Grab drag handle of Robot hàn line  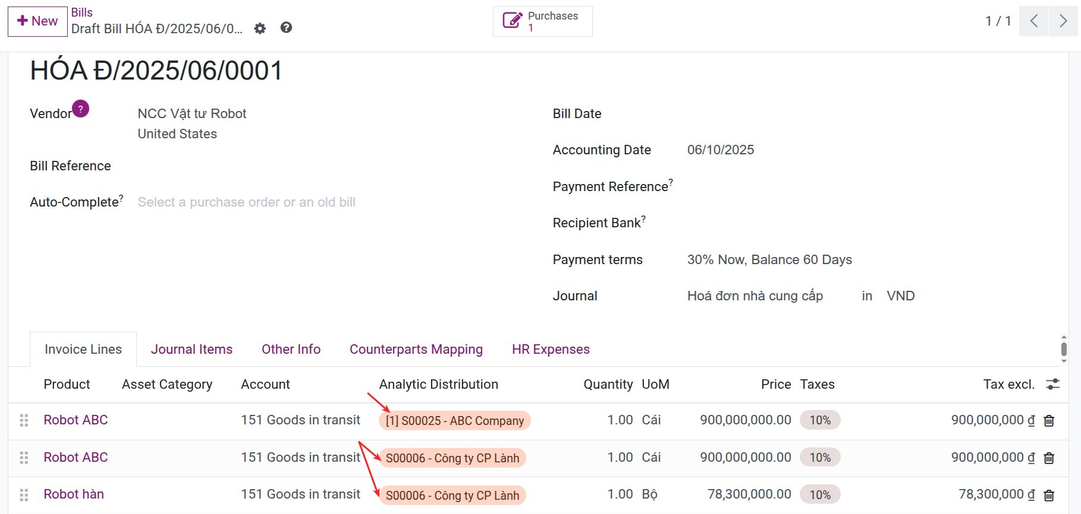pos(24,494)
